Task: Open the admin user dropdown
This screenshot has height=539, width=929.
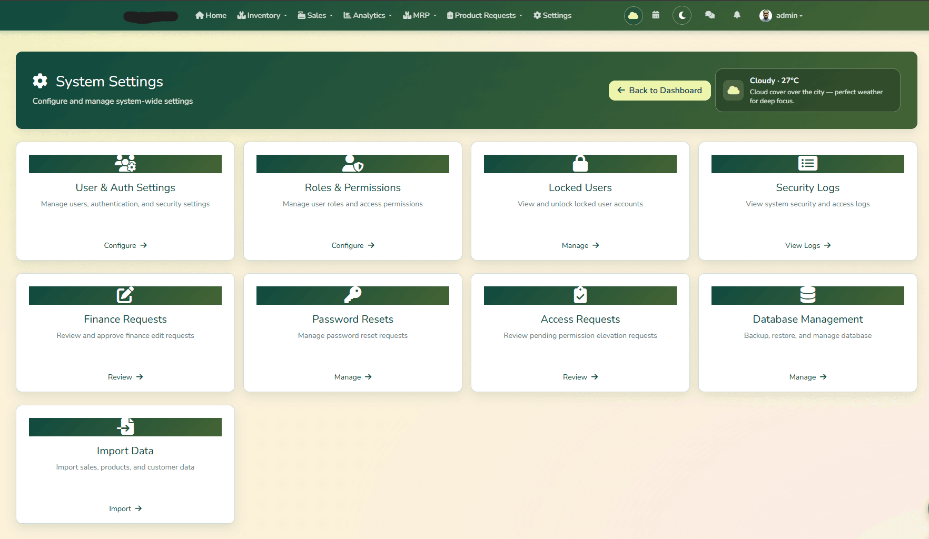Action: coord(782,15)
